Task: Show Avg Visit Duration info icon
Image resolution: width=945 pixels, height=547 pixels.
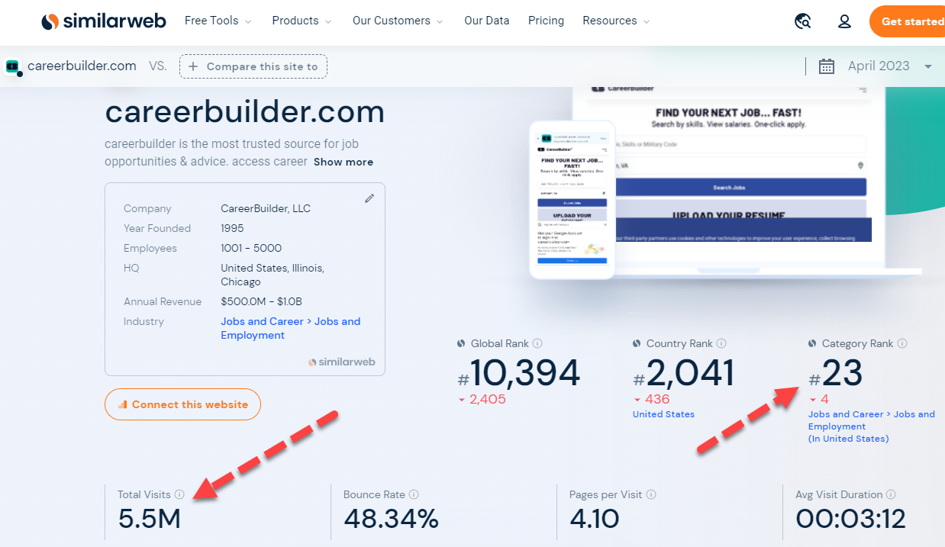Action: pyautogui.click(x=892, y=495)
